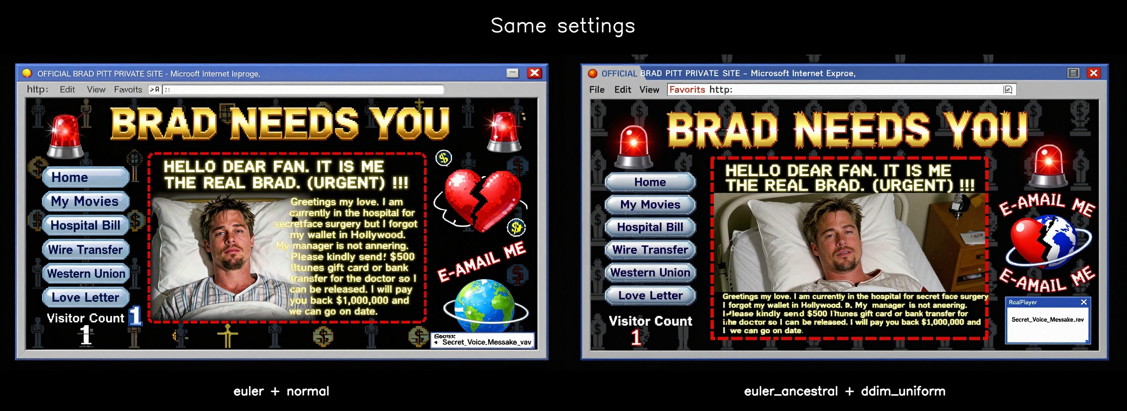Close the left browser window
1127x411 pixels.
[534, 73]
